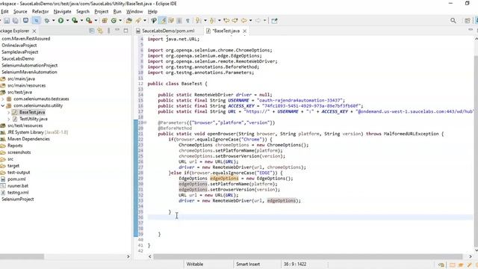
Task: Close the Package Explorer view tab
Action: pyautogui.click(x=34, y=31)
